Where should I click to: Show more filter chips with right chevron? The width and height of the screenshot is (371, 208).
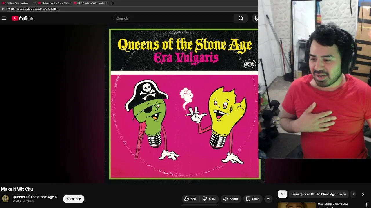(x=363, y=194)
